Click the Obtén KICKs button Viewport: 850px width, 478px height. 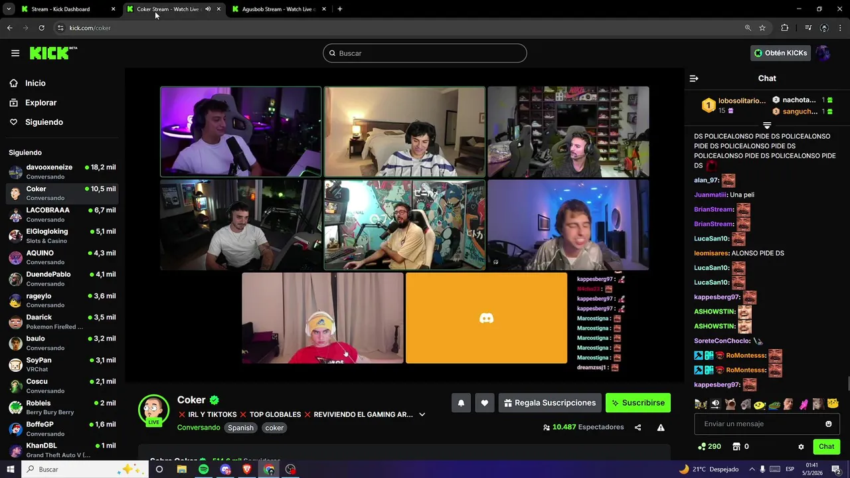tap(781, 53)
